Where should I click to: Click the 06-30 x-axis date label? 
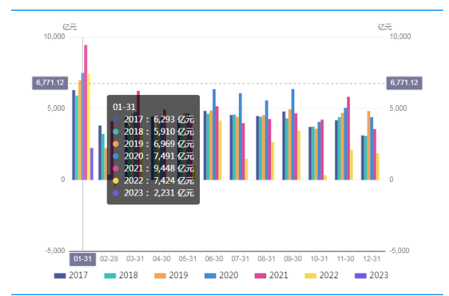[x=214, y=259]
